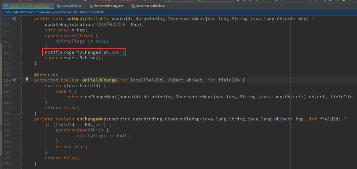
Task: Click 'this.mMap = Map;' on line 113
Action: tap(66, 30)
